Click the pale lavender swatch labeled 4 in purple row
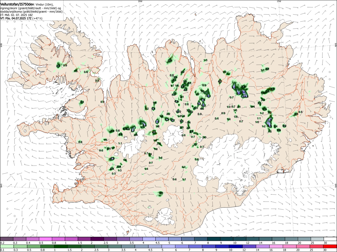Image resolution: width=337 pixels, height=252 pixels. [x=149, y=239]
